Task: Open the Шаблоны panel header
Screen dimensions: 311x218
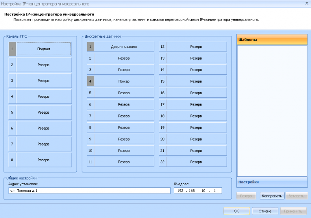Action: tap(272, 39)
